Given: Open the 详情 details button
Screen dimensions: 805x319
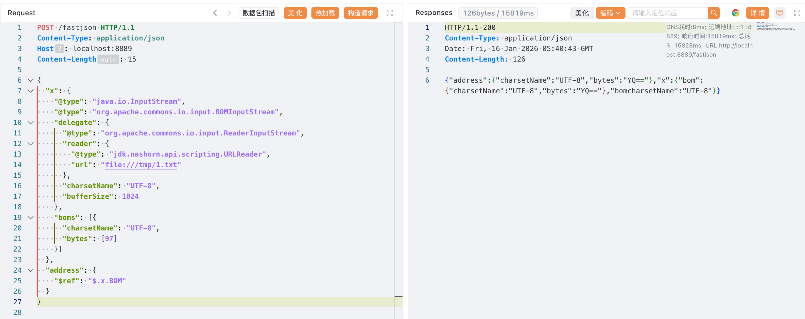Looking at the screenshot, I should pos(757,13).
